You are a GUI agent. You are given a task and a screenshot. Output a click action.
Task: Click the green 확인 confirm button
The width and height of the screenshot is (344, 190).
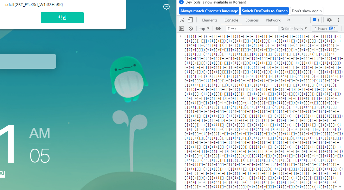click(x=62, y=17)
